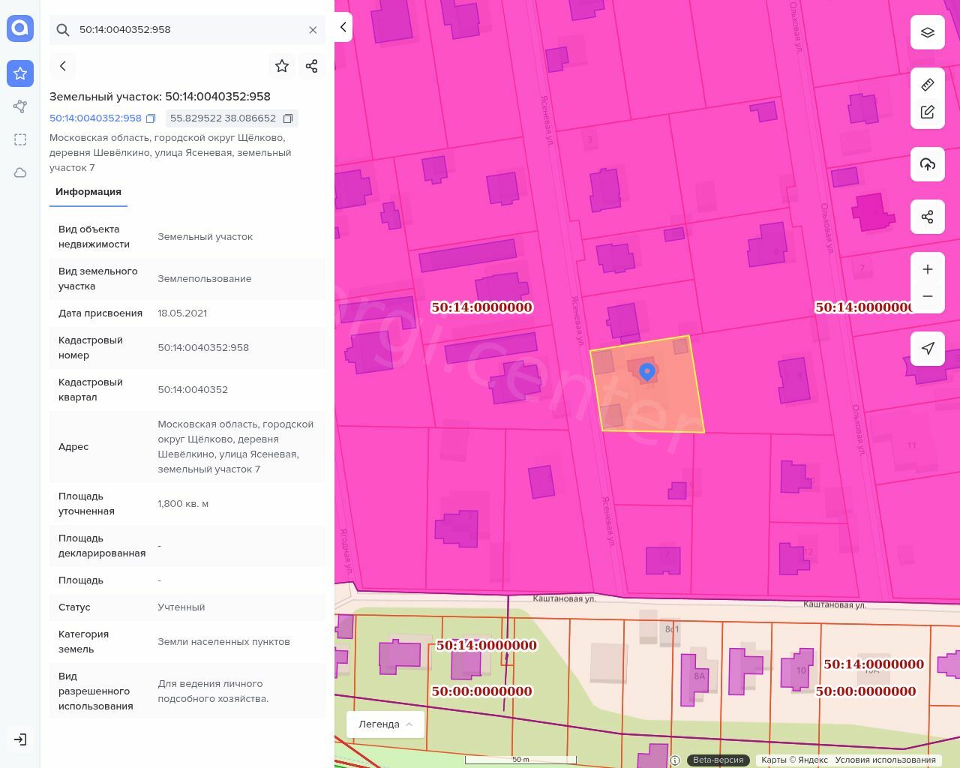Copy the cadastral number to clipboard
Image resolution: width=960 pixels, height=768 pixels.
pos(151,118)
